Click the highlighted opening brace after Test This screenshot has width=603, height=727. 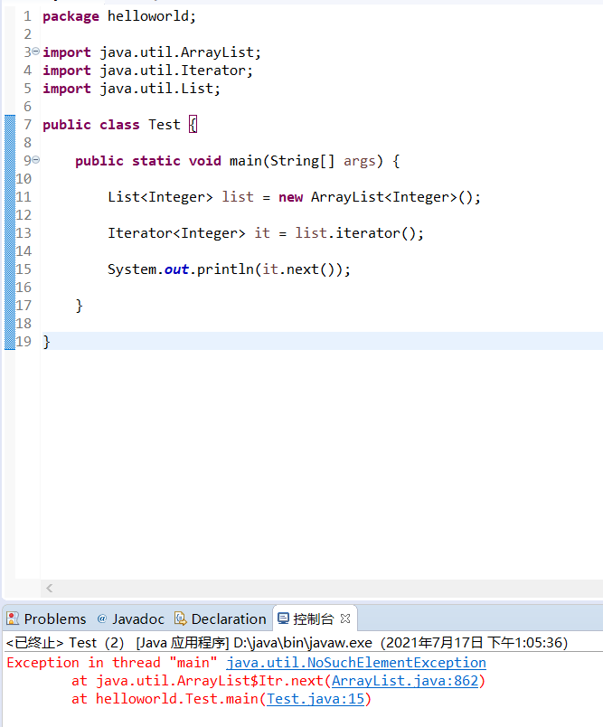coord(193,125)
